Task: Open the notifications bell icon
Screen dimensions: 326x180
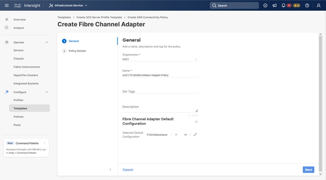Action: [x=283, y=6]
